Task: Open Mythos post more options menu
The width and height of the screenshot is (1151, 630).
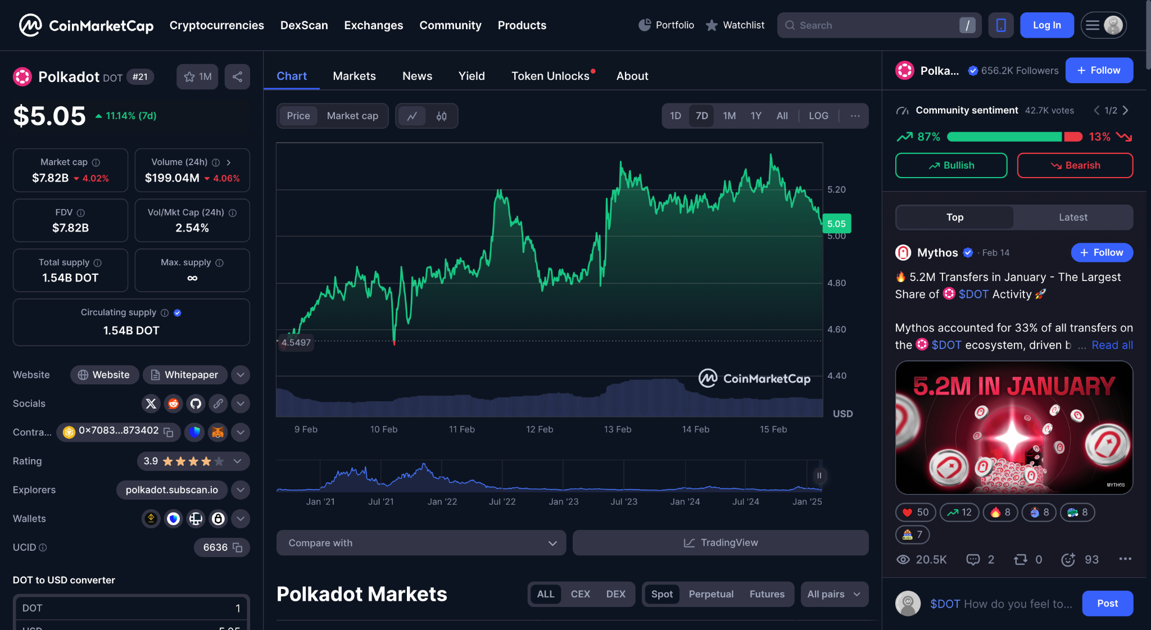Action: coord(1125,559)
